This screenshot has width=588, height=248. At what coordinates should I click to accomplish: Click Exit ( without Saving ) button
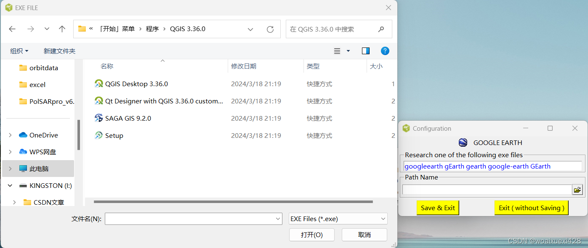pyautogui.click(x=532, y=208)
